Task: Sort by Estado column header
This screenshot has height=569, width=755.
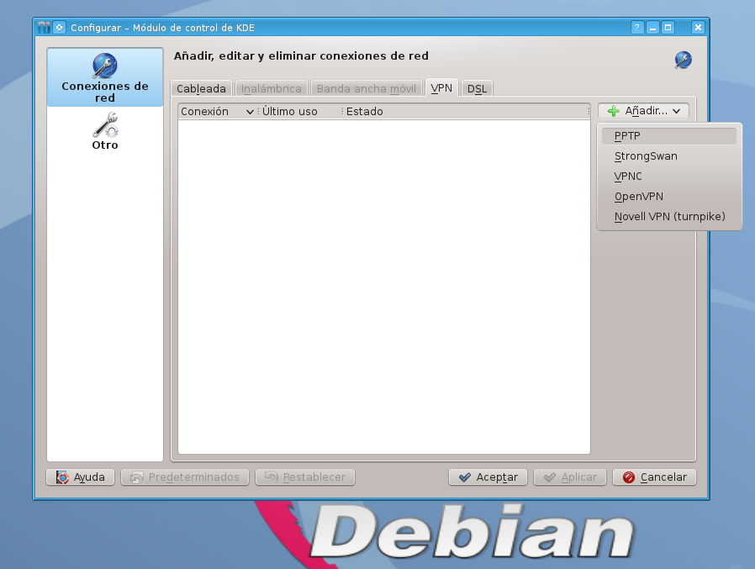Action: pos(465,112)
